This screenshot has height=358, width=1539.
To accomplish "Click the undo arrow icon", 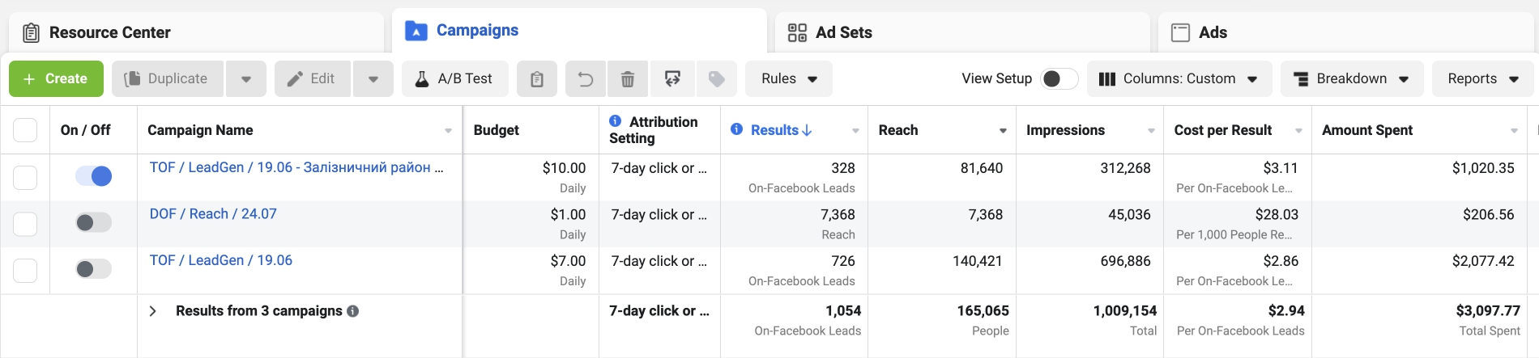I will pyautogui.click(x=586, y=79).
